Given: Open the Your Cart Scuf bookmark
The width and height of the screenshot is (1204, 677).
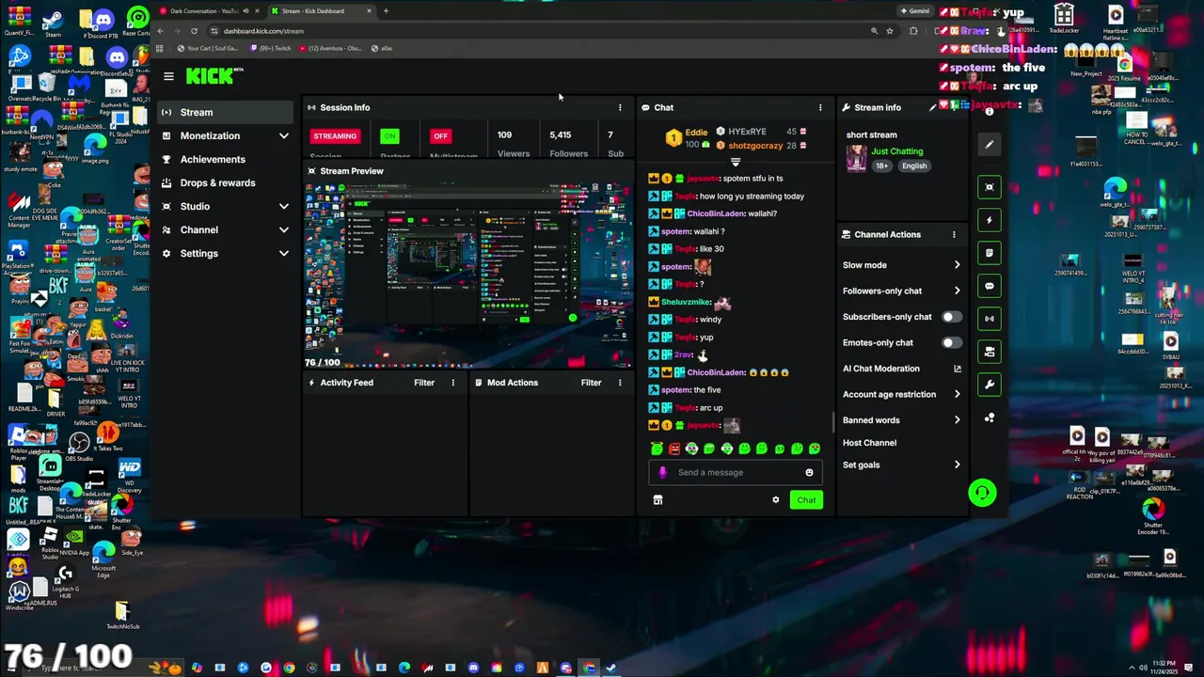Looking at the screenshot, I should (x=207, y=48).
